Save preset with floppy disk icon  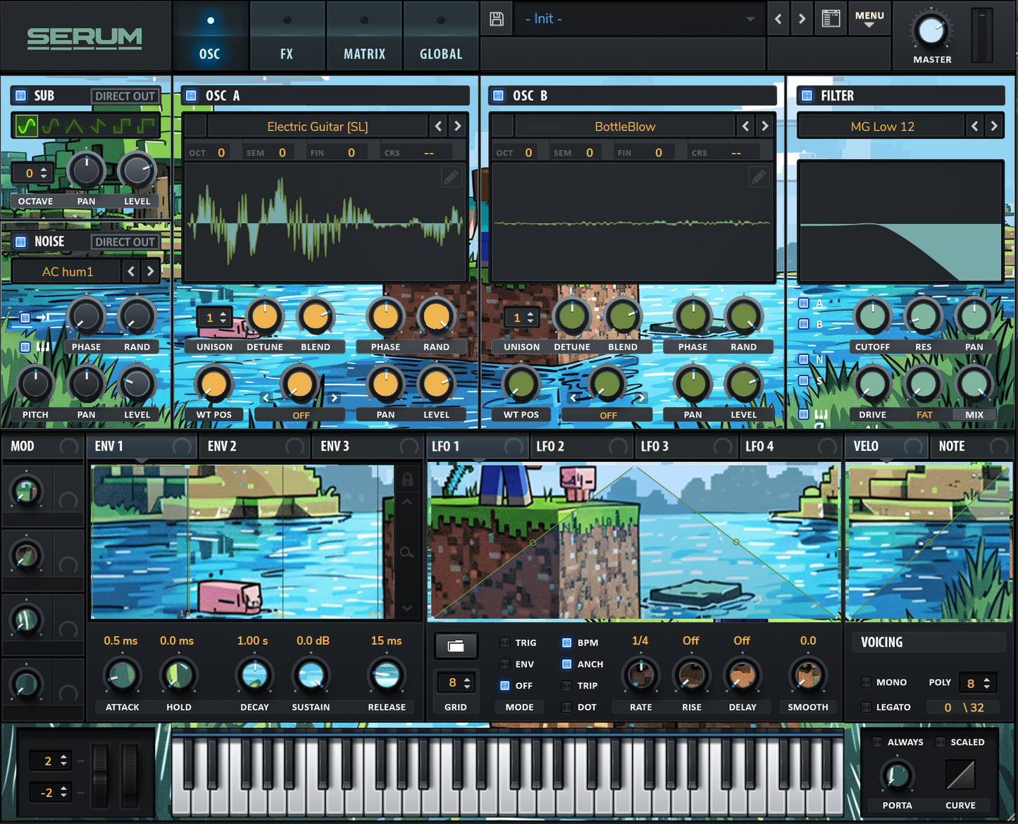pyautogui.click(x=497, y=19)
